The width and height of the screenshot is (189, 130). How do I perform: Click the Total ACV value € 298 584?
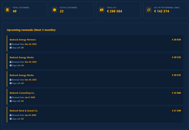point(115,12)
